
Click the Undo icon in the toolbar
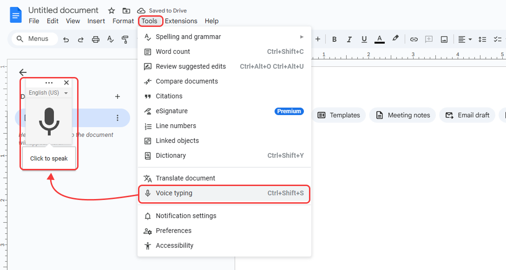tap(66, 39)
